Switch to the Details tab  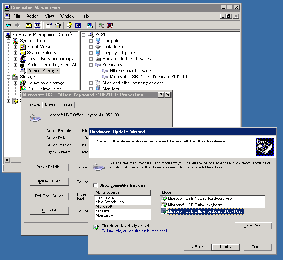point(67,105)
